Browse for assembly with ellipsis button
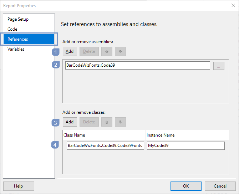Image resolution: width=239 pixels, height=194 pixels. [219, 66]
